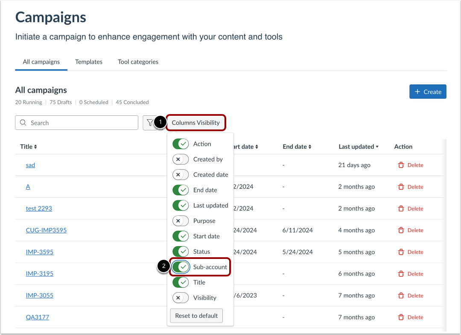Open the filter funnel icon beside search

[150, 123]
